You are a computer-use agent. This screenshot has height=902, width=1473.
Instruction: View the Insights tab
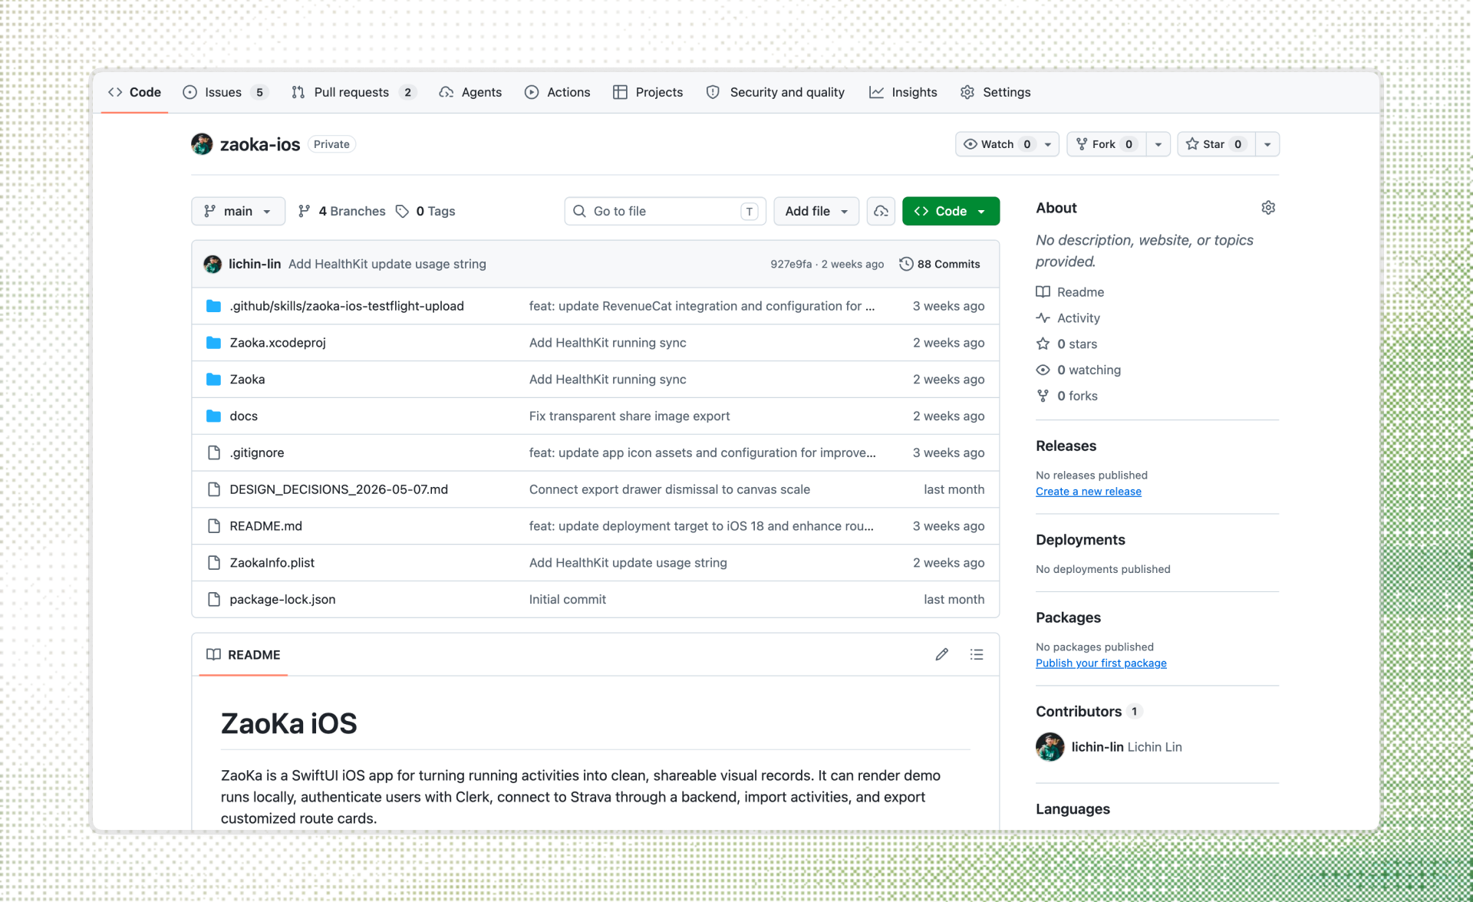pyautogui.click(x=903, y=92)
